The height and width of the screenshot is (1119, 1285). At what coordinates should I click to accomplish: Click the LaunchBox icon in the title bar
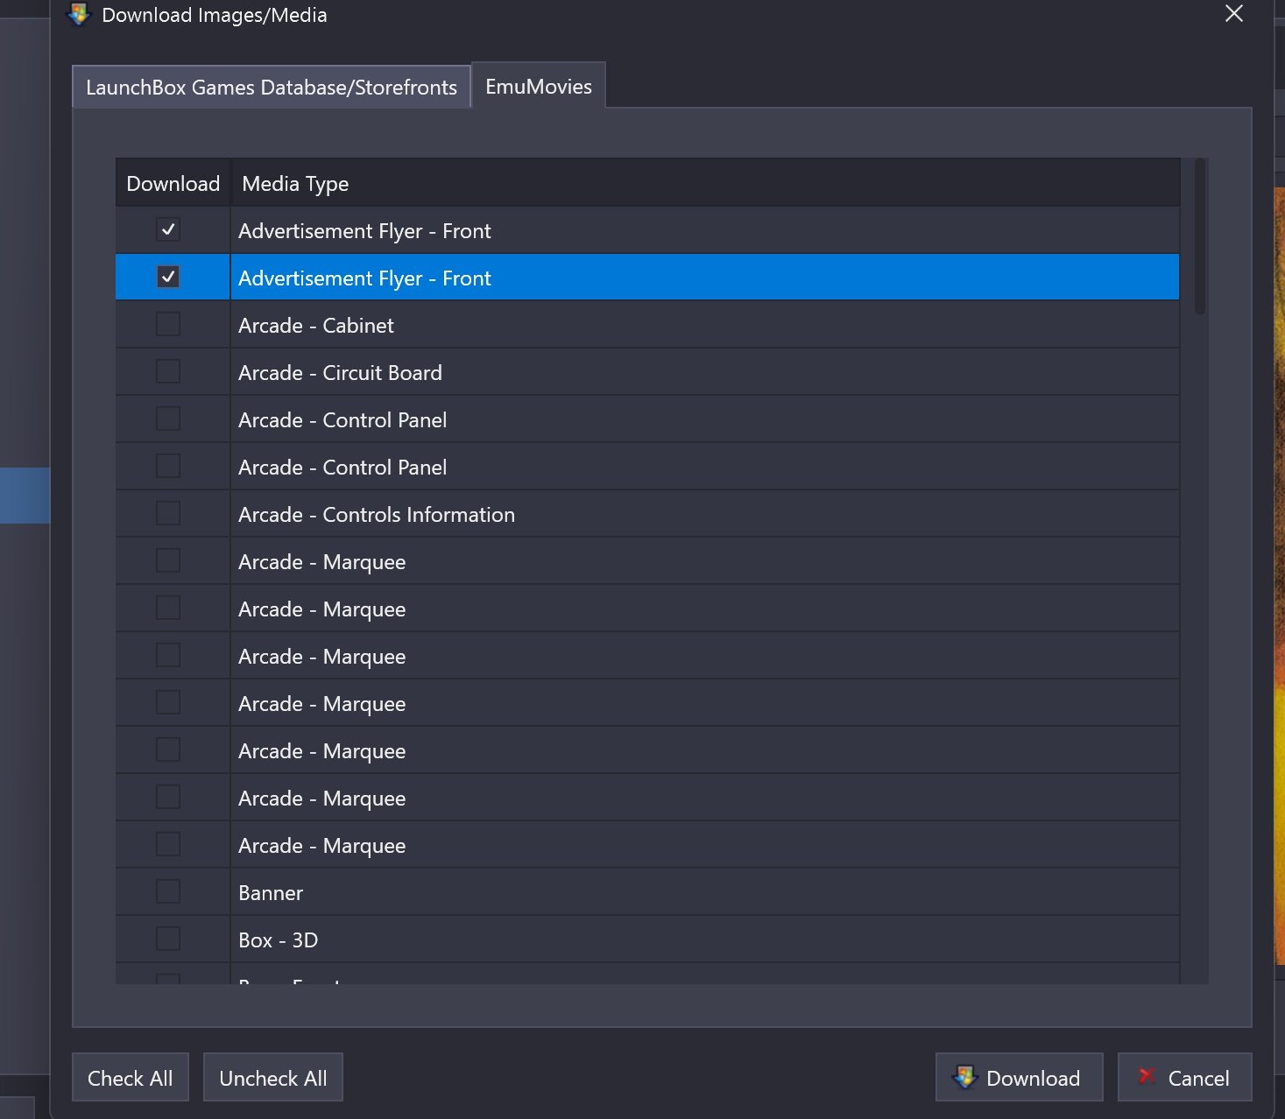pos(79,15)
